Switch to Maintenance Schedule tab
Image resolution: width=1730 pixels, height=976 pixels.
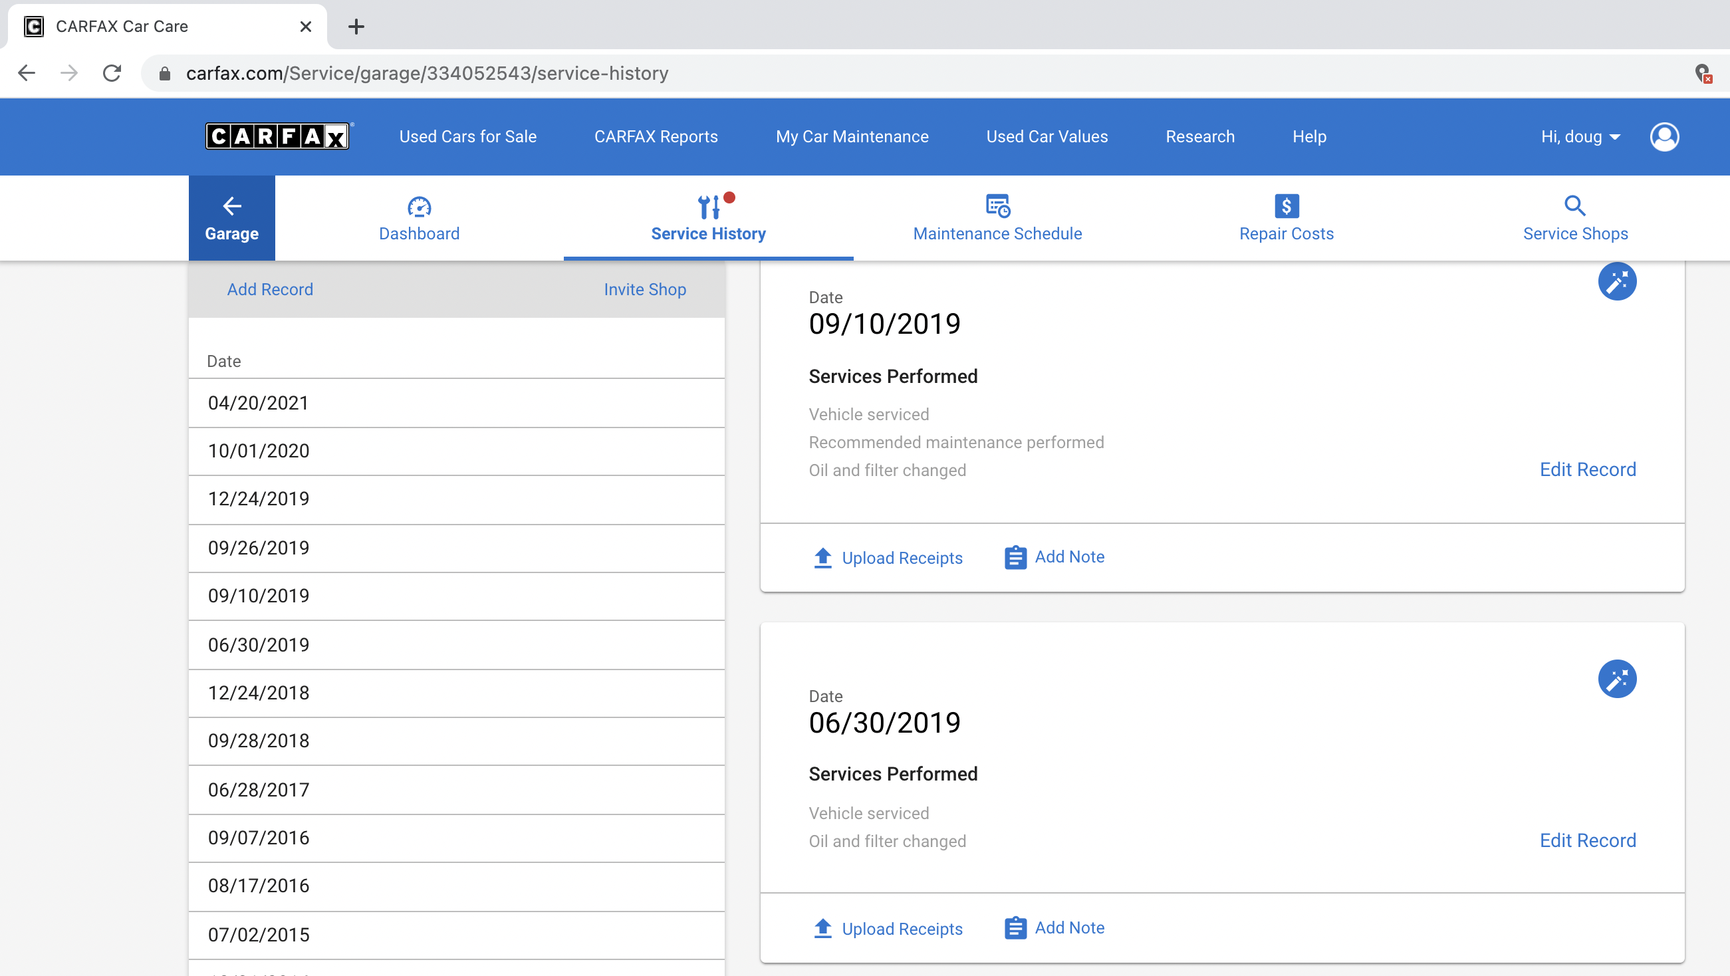pyautogui.click(x=997, y=218)
